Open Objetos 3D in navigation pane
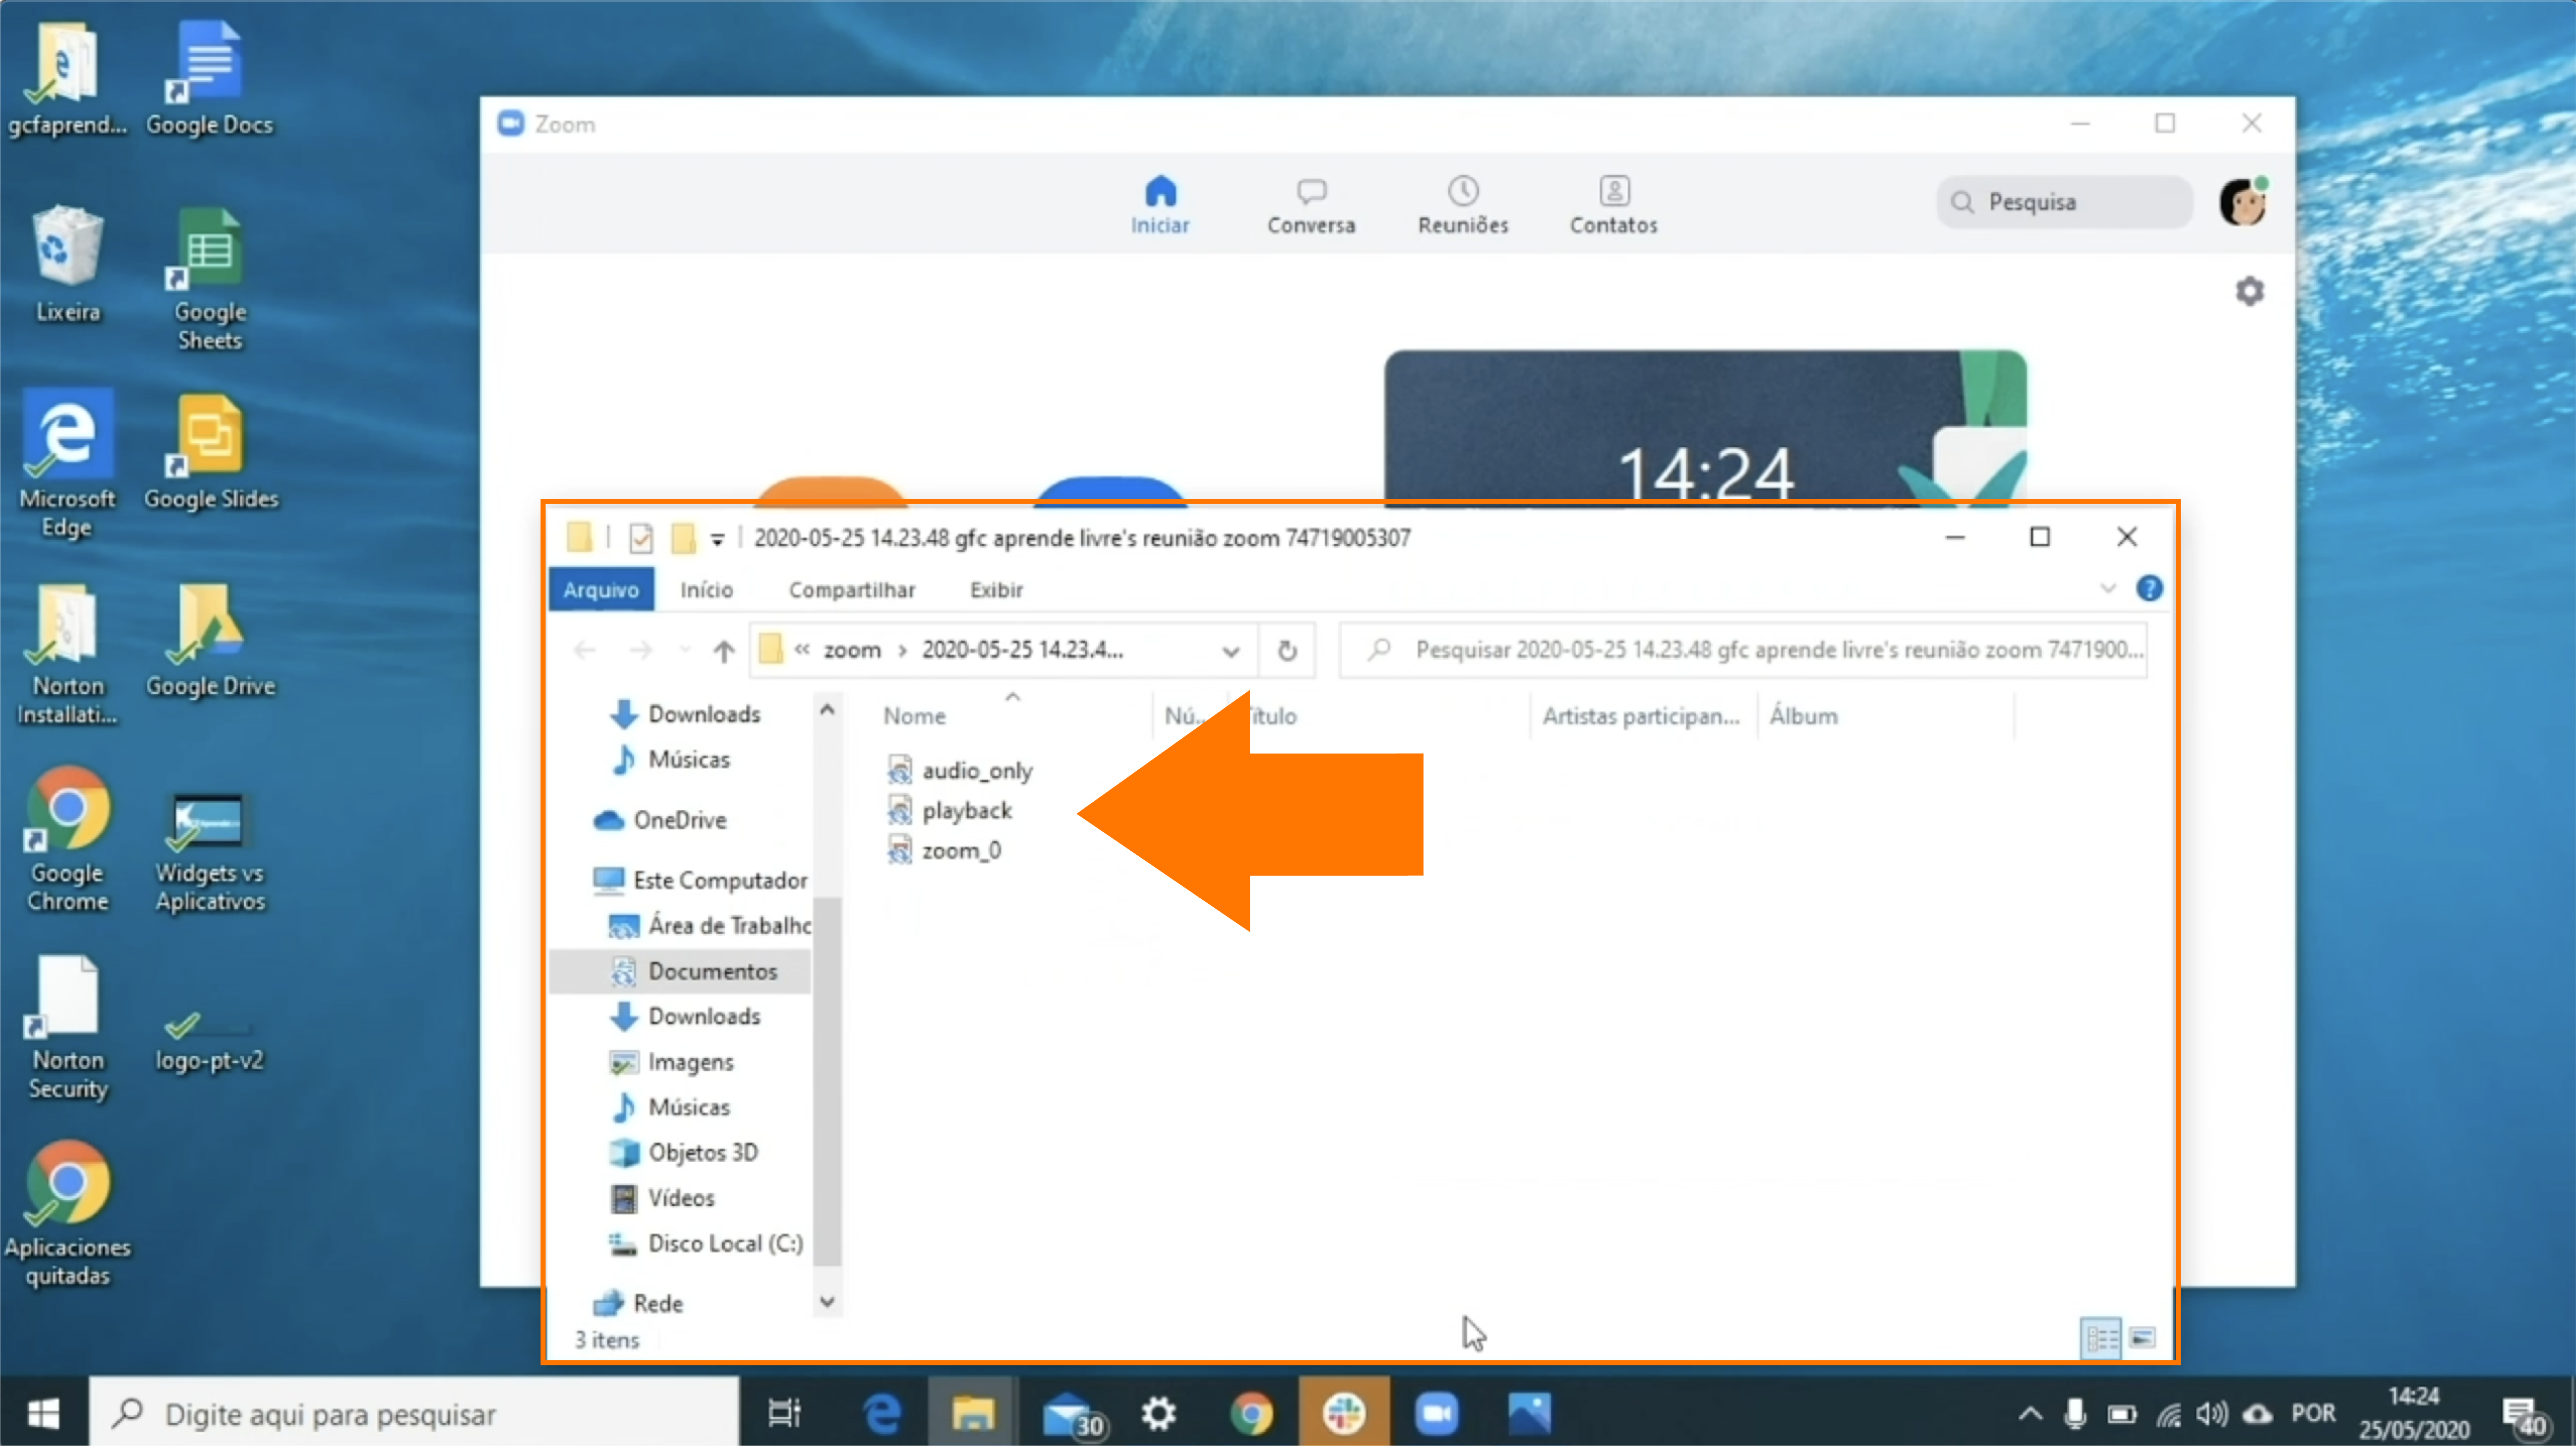This screenshot has height=1446, width=2576. 683,1153
